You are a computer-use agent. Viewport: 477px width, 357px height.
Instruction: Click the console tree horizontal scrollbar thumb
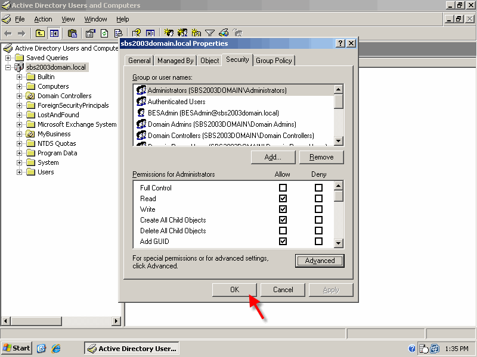[x=36, y=321]
